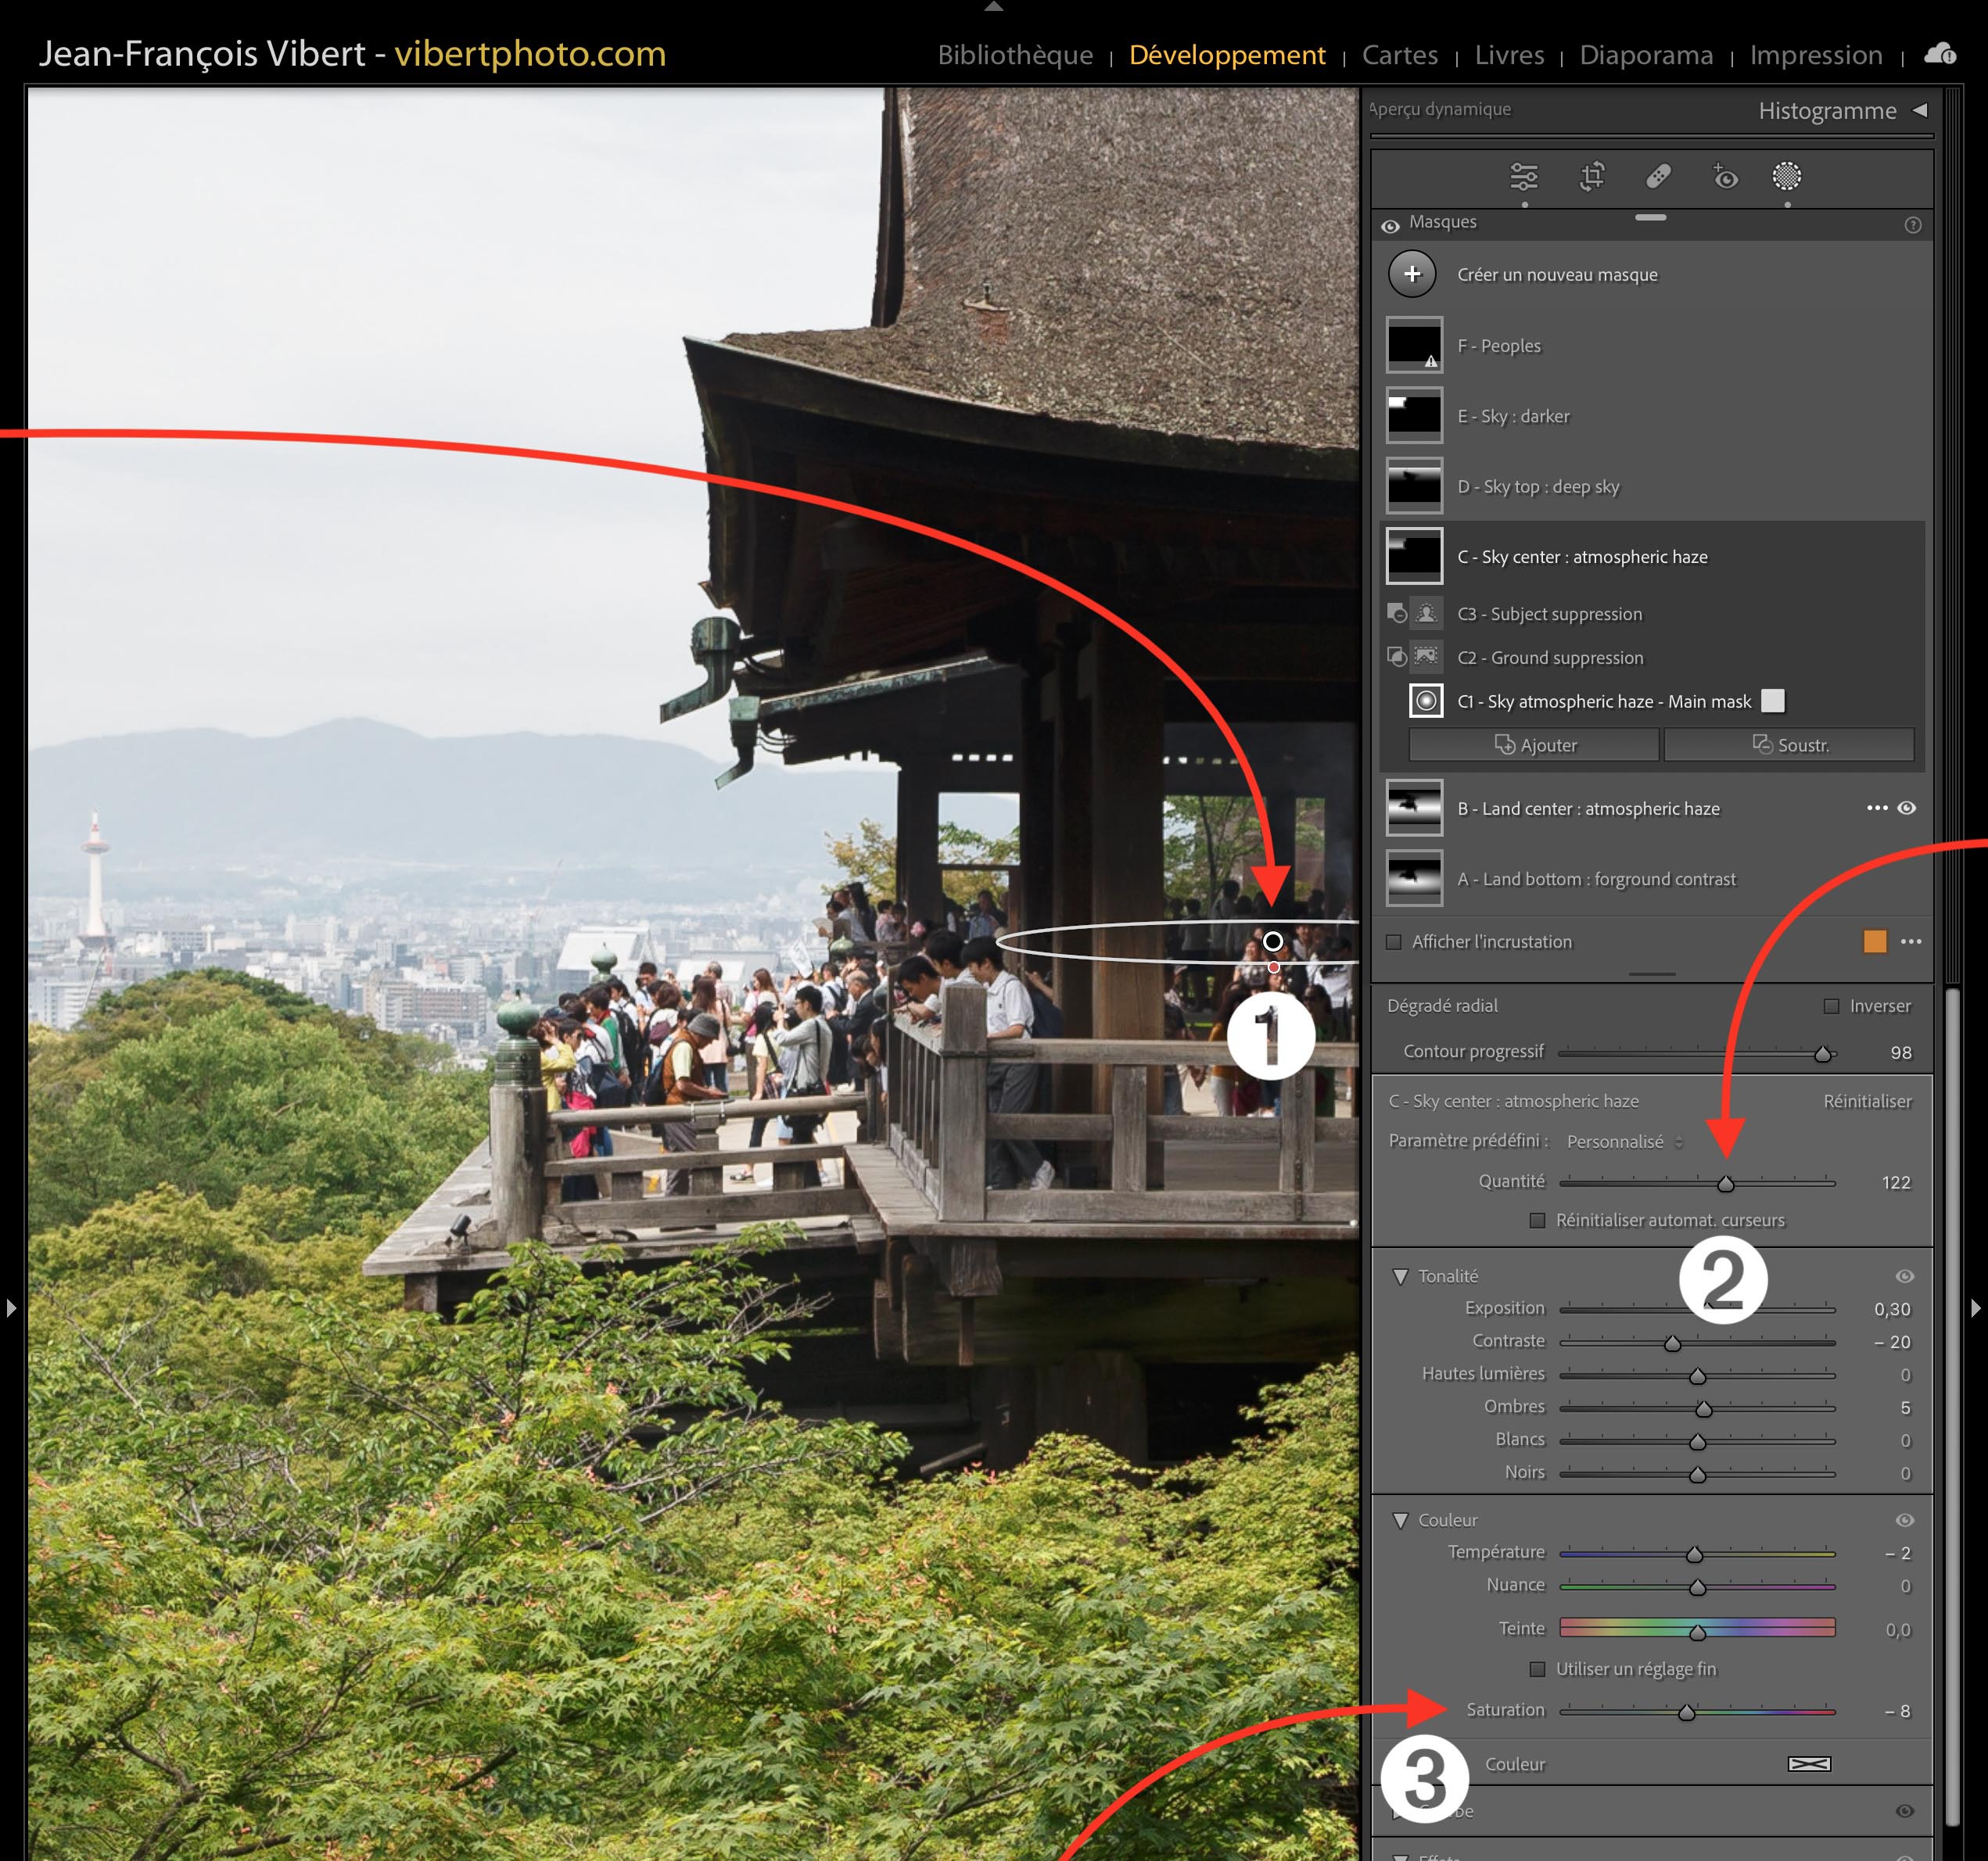Select the Healing bandage tool
The width and height of the screenshot is (1988, 1861).
click(1658, 177)
